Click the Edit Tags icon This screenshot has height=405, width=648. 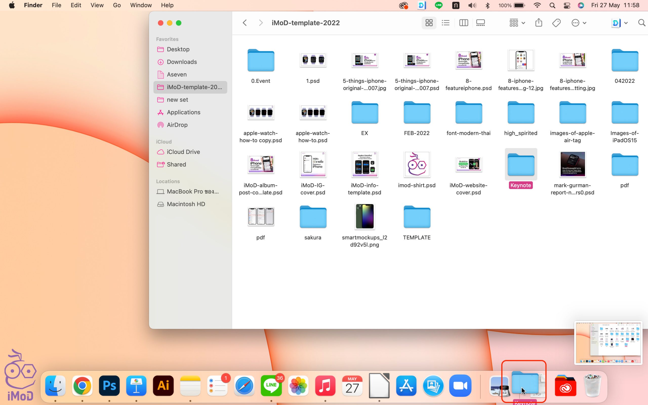coord(556,23)
